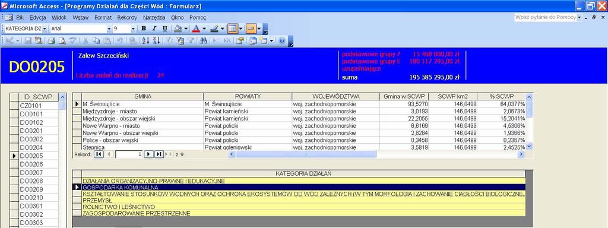Click the Save record toolbar icon
The height and width of the screenshot is (228, 608).
coord(28,40)
